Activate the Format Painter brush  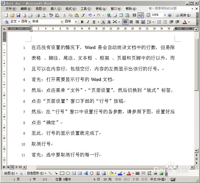pos(83,15)
